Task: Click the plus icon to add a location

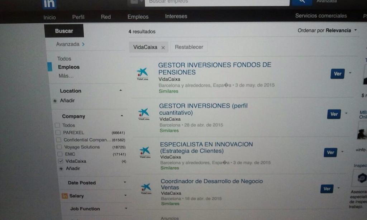Action: [55, 101]
